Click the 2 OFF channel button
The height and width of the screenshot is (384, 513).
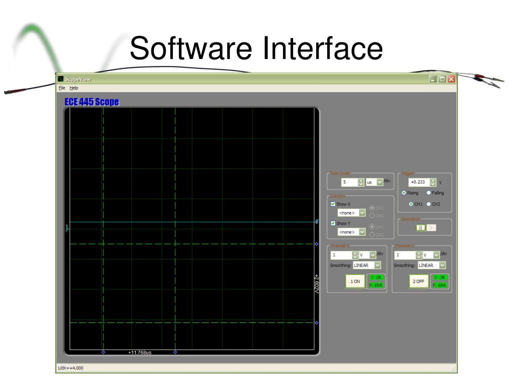(419, 281)
